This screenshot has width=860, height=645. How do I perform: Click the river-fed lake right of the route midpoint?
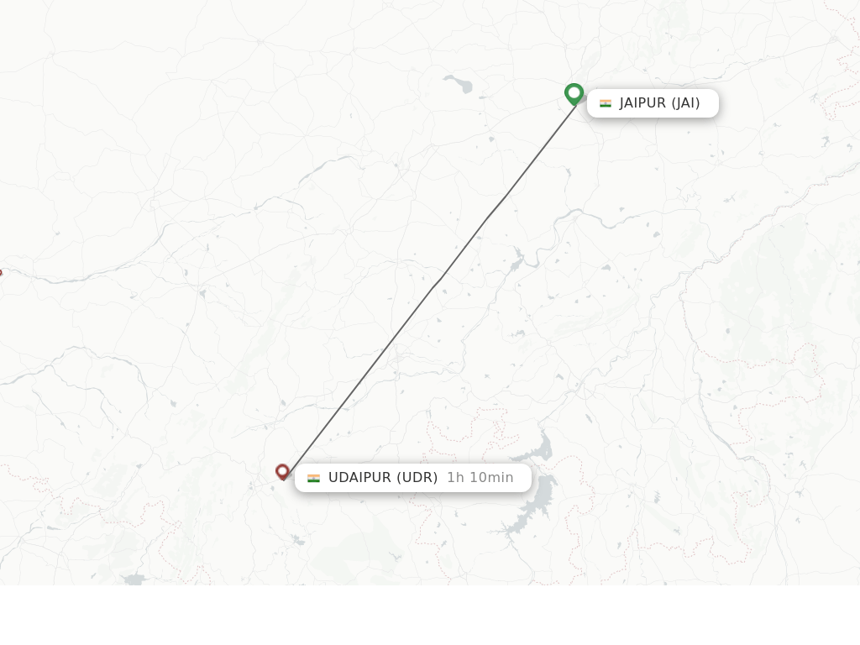coord(517,261)
